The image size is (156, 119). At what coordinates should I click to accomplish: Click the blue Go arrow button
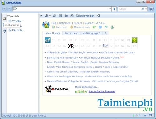tap(114, 9)
